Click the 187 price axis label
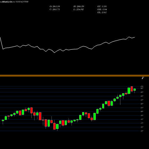 [x=142, y=119]
